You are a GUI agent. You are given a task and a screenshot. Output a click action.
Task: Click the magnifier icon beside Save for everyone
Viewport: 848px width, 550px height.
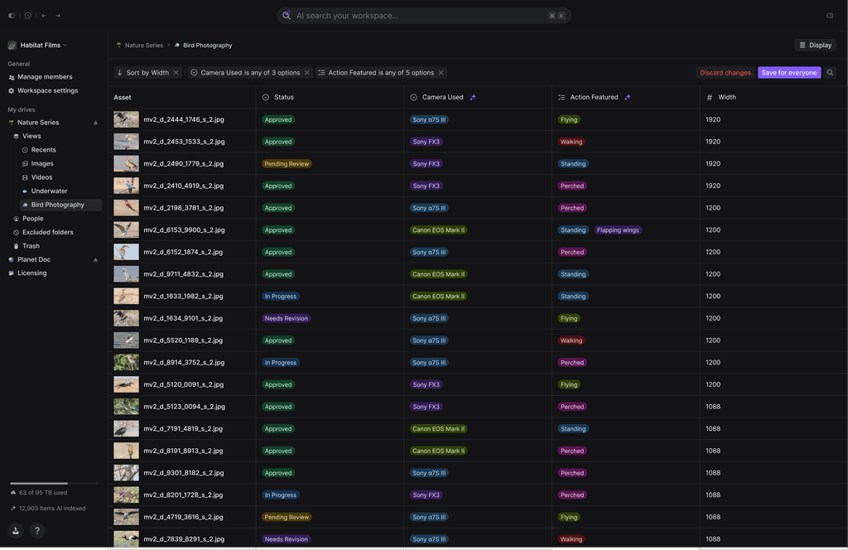pyautogui.click(x=829, y=72)
